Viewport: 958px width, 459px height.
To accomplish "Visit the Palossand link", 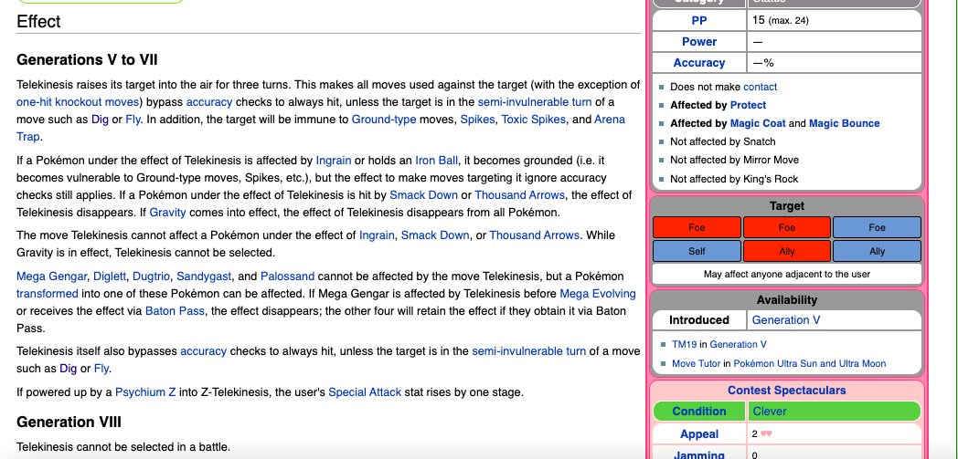I will (x=287, y=276).
